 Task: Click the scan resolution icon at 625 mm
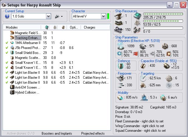[143, 85]
